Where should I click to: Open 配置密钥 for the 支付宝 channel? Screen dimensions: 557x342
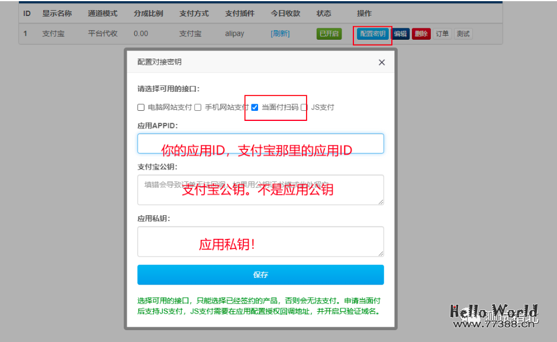tap(372, 34)
